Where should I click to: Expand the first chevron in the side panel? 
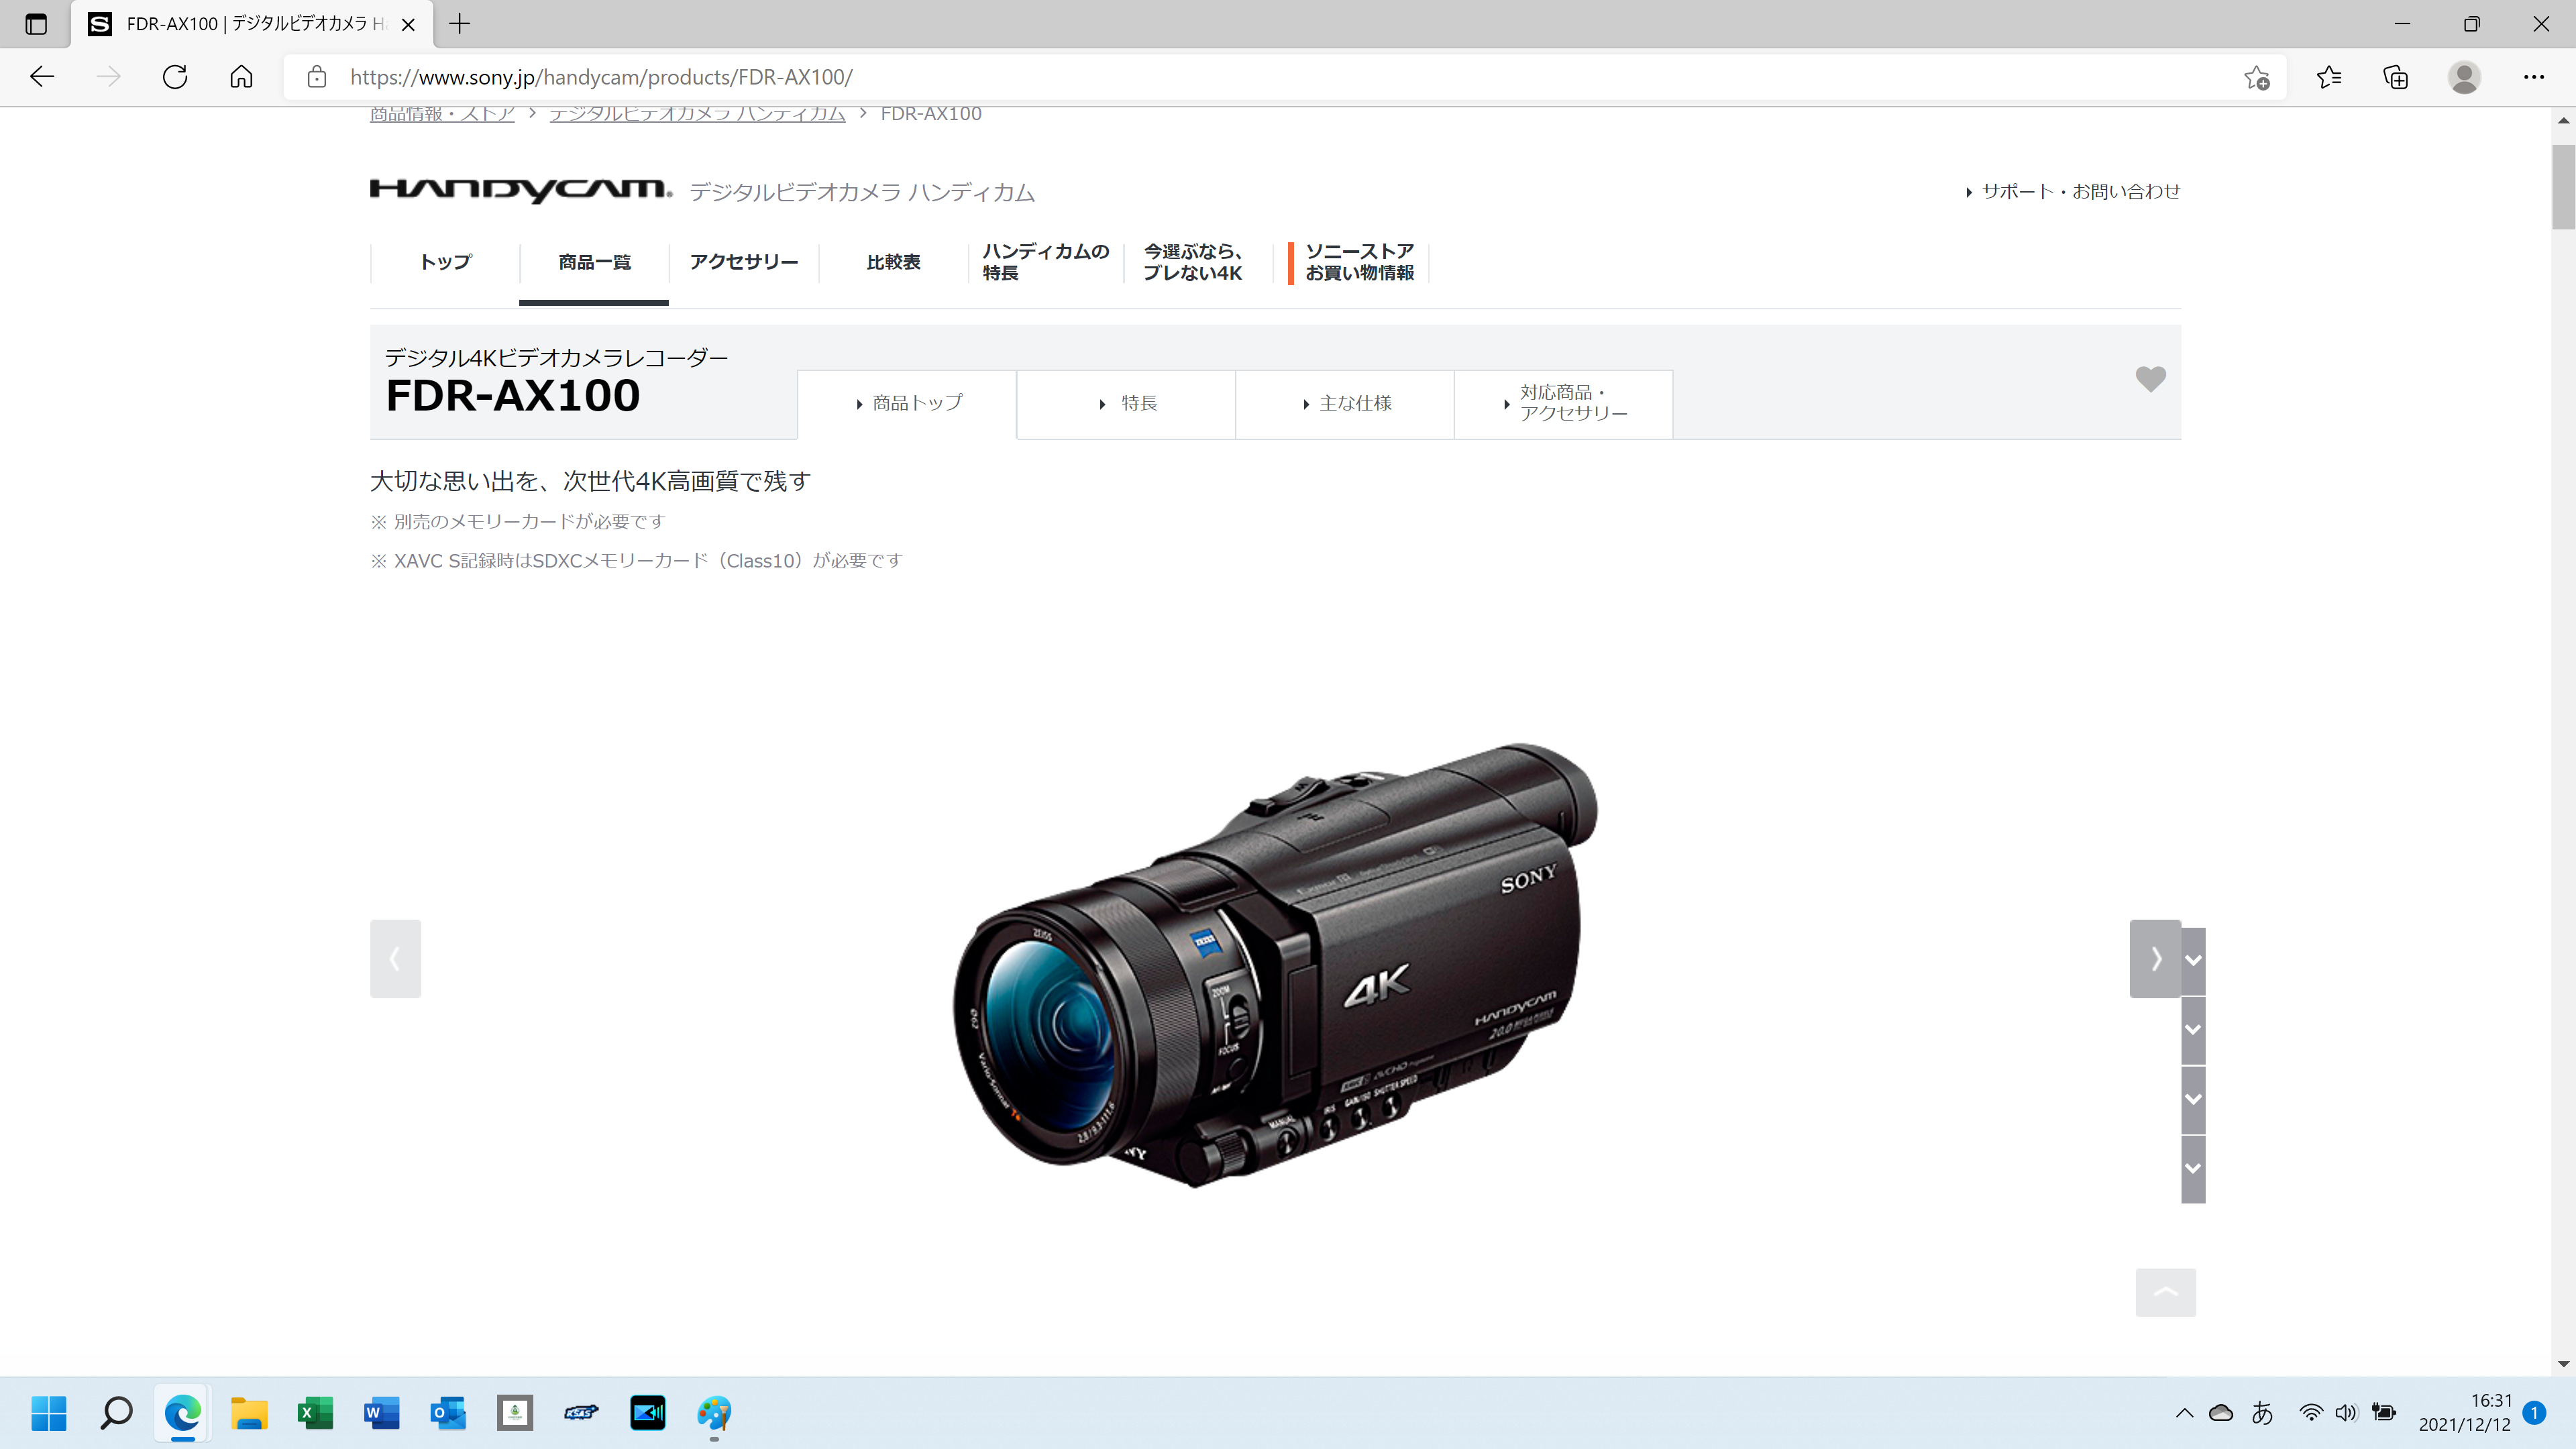(2193, 960)
